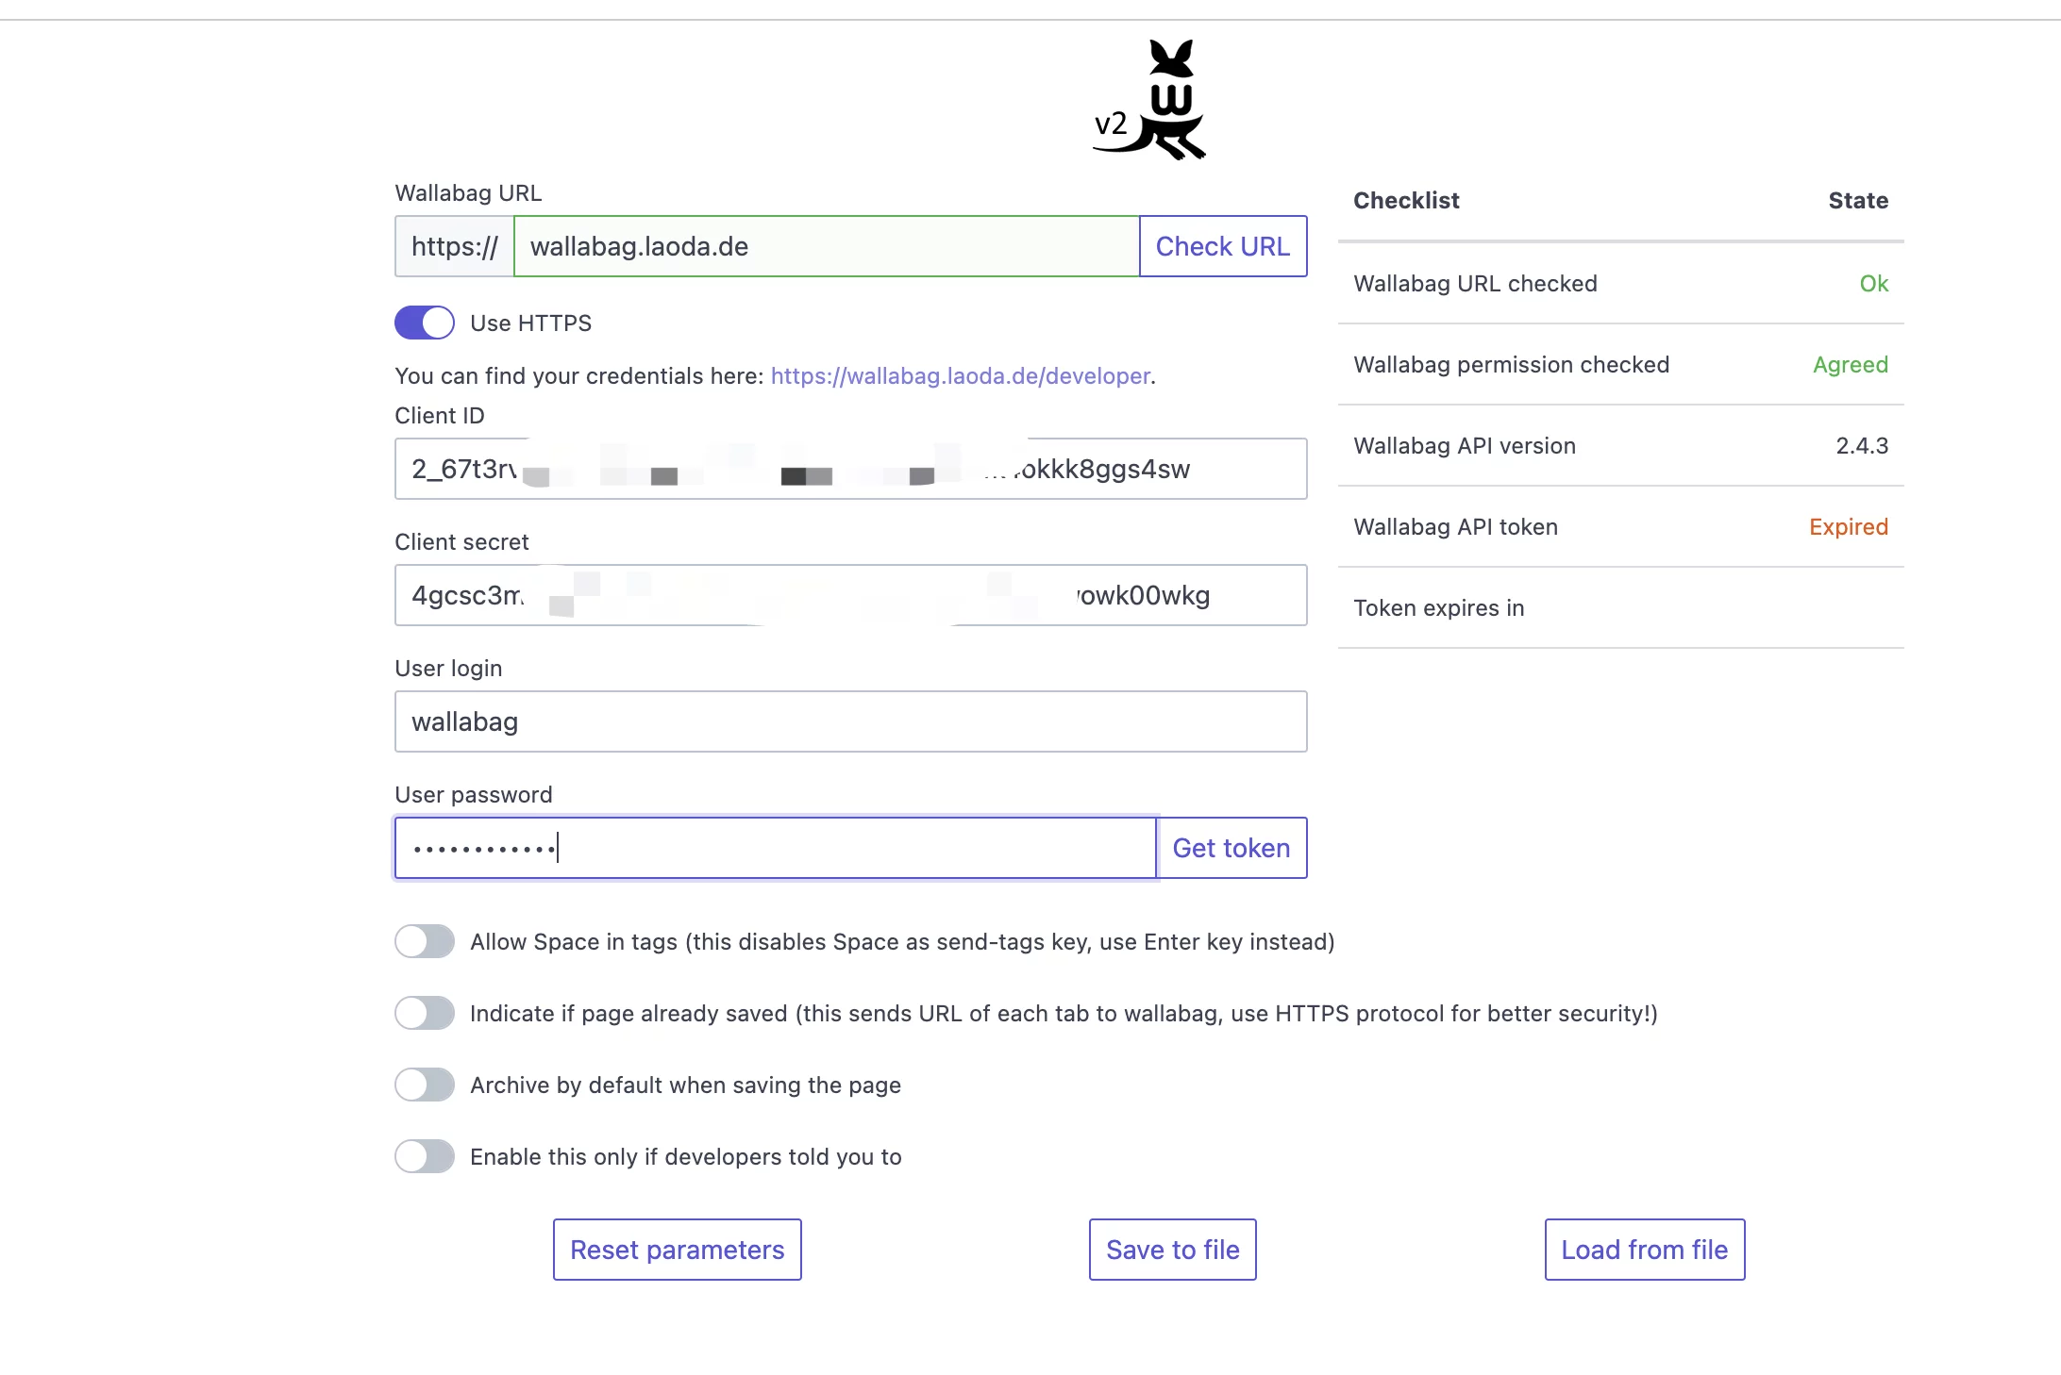Save settings with Save to file

[1172, 1250]
